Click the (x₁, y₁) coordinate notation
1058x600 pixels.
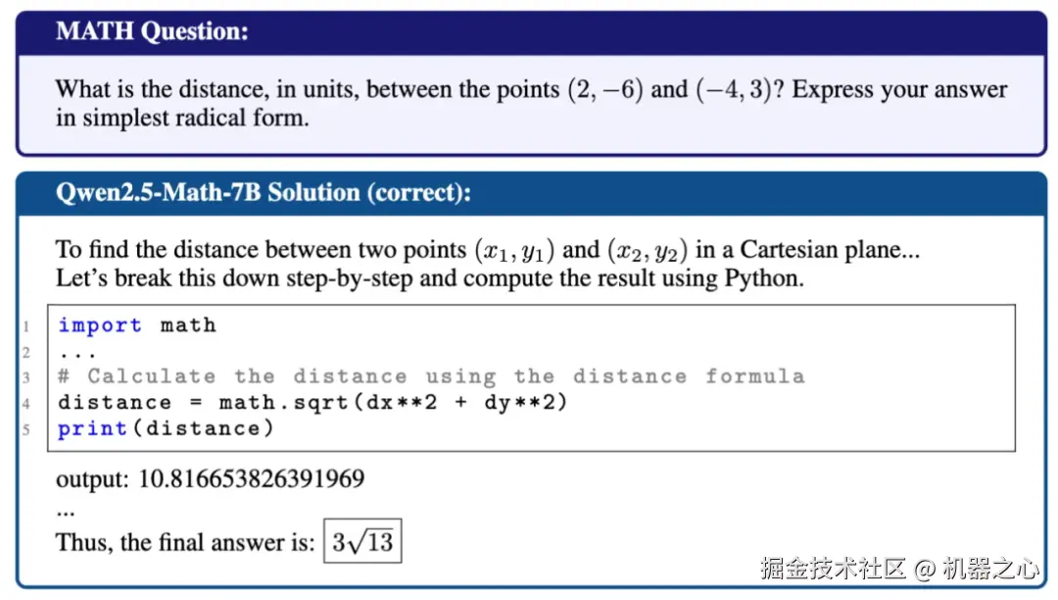click(x=515, y=250)
